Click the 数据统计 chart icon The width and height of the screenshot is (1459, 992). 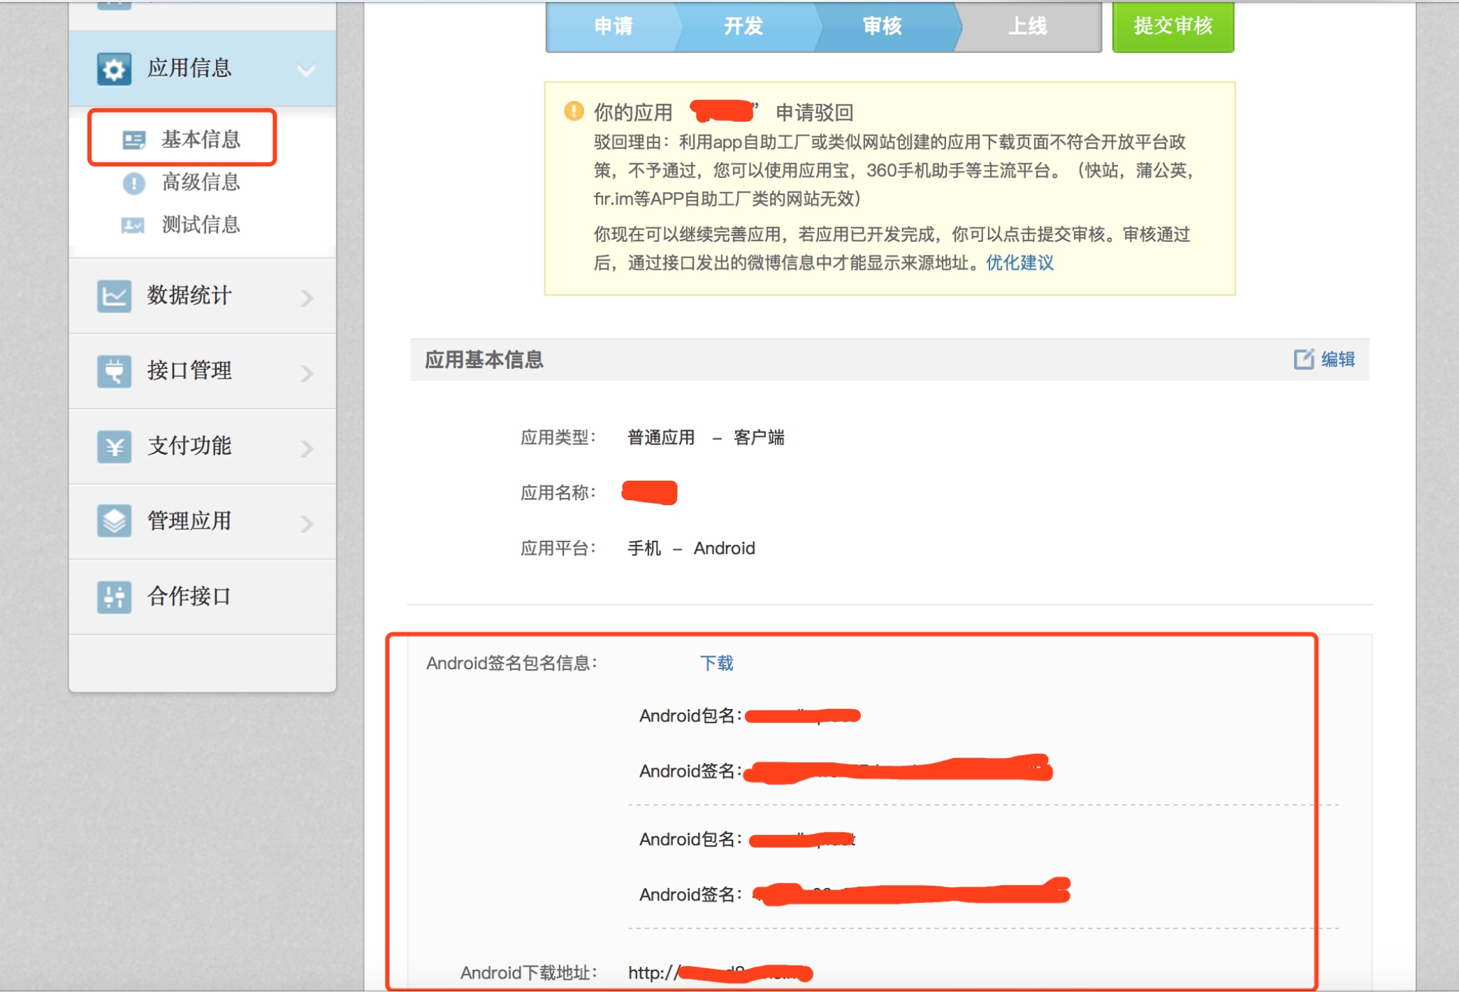tap(114, 296)
